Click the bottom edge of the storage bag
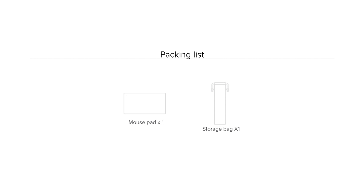 220,124
